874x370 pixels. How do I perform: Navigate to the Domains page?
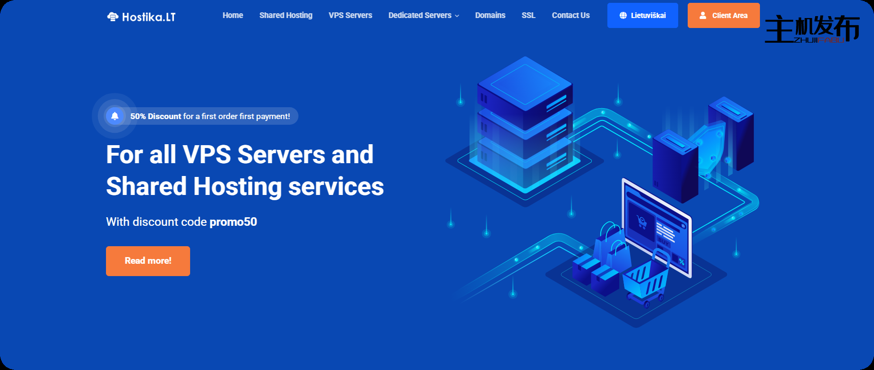[490, 16]
